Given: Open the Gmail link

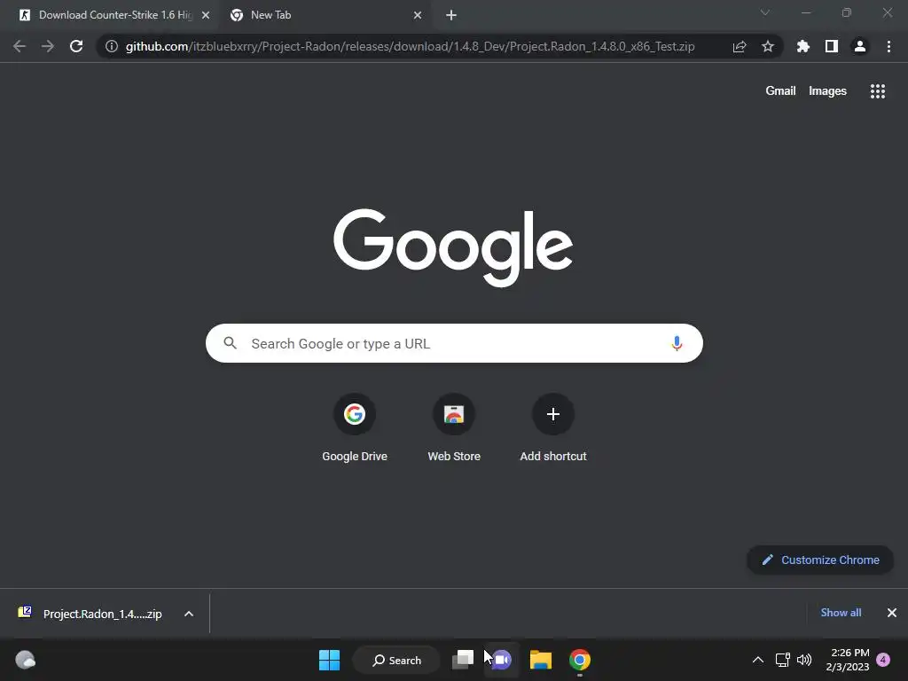Looking at the screenshot, I should 780,91.
